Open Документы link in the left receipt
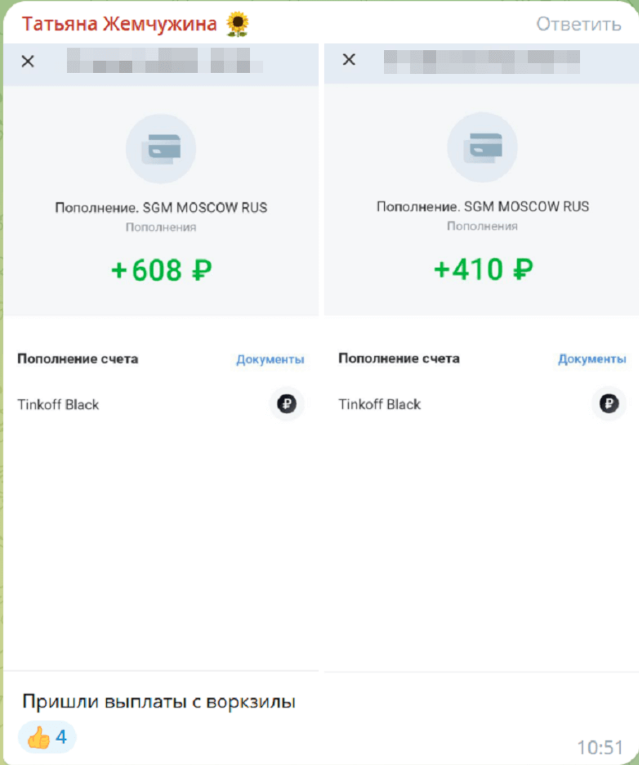This screenshot has height=765, width=639. pos(270,359)
